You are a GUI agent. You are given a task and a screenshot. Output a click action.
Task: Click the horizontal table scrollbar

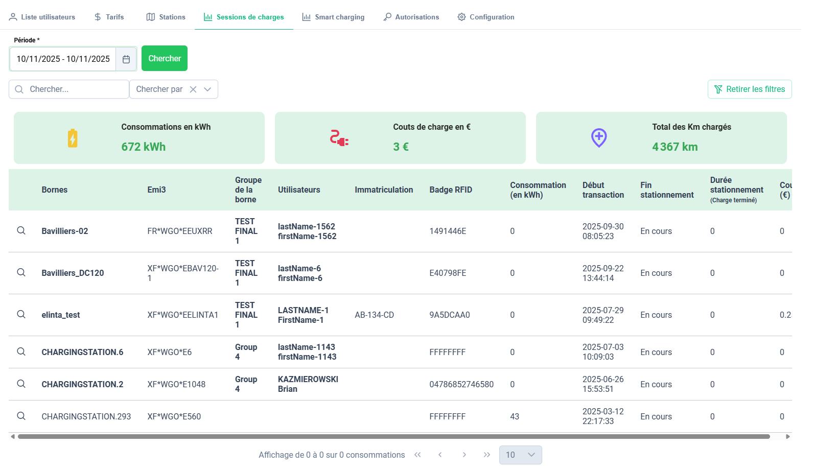click(393, 437)
